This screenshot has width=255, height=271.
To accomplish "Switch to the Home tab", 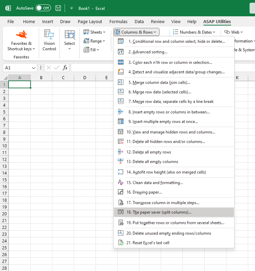I will pos(29,22).
